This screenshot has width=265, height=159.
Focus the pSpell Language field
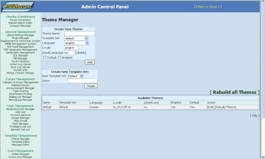(69, 53)
